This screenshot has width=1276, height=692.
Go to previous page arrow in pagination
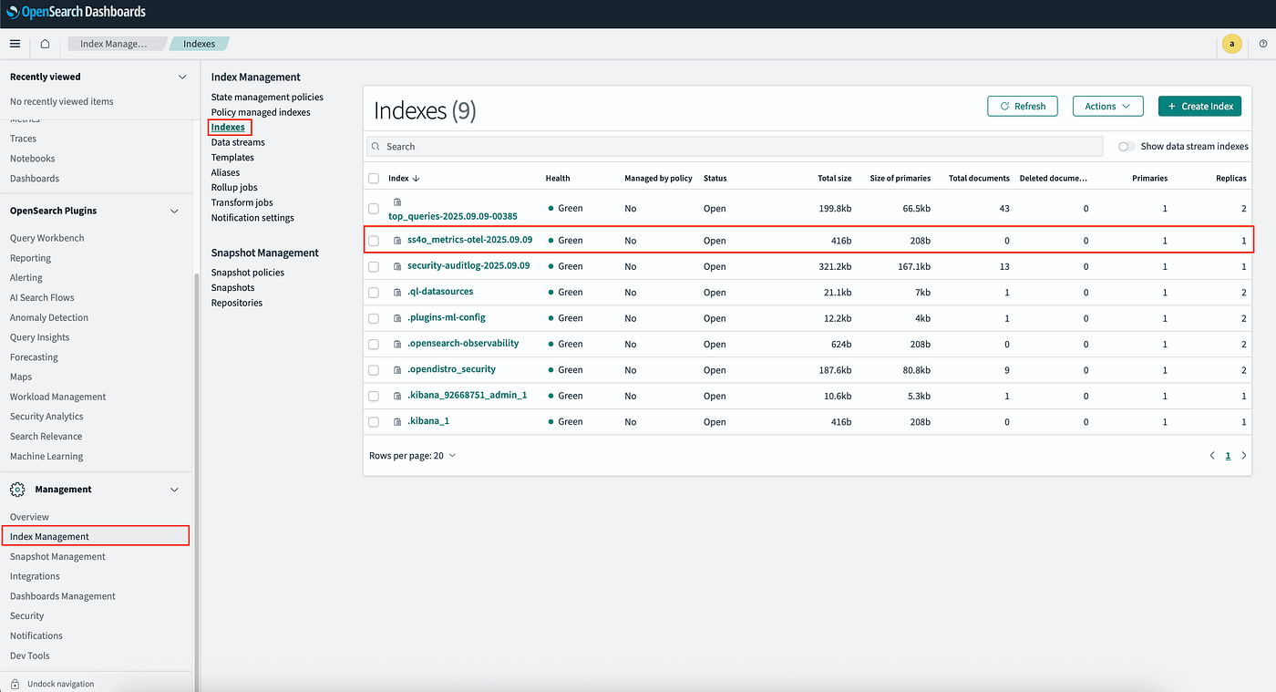pyautogui.click(x=1211, y=455)
